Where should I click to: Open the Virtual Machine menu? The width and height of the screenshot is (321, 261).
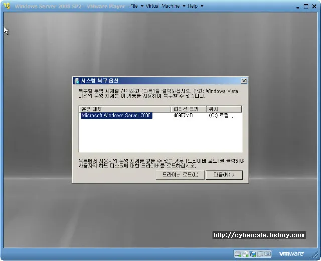pos(163,6)
